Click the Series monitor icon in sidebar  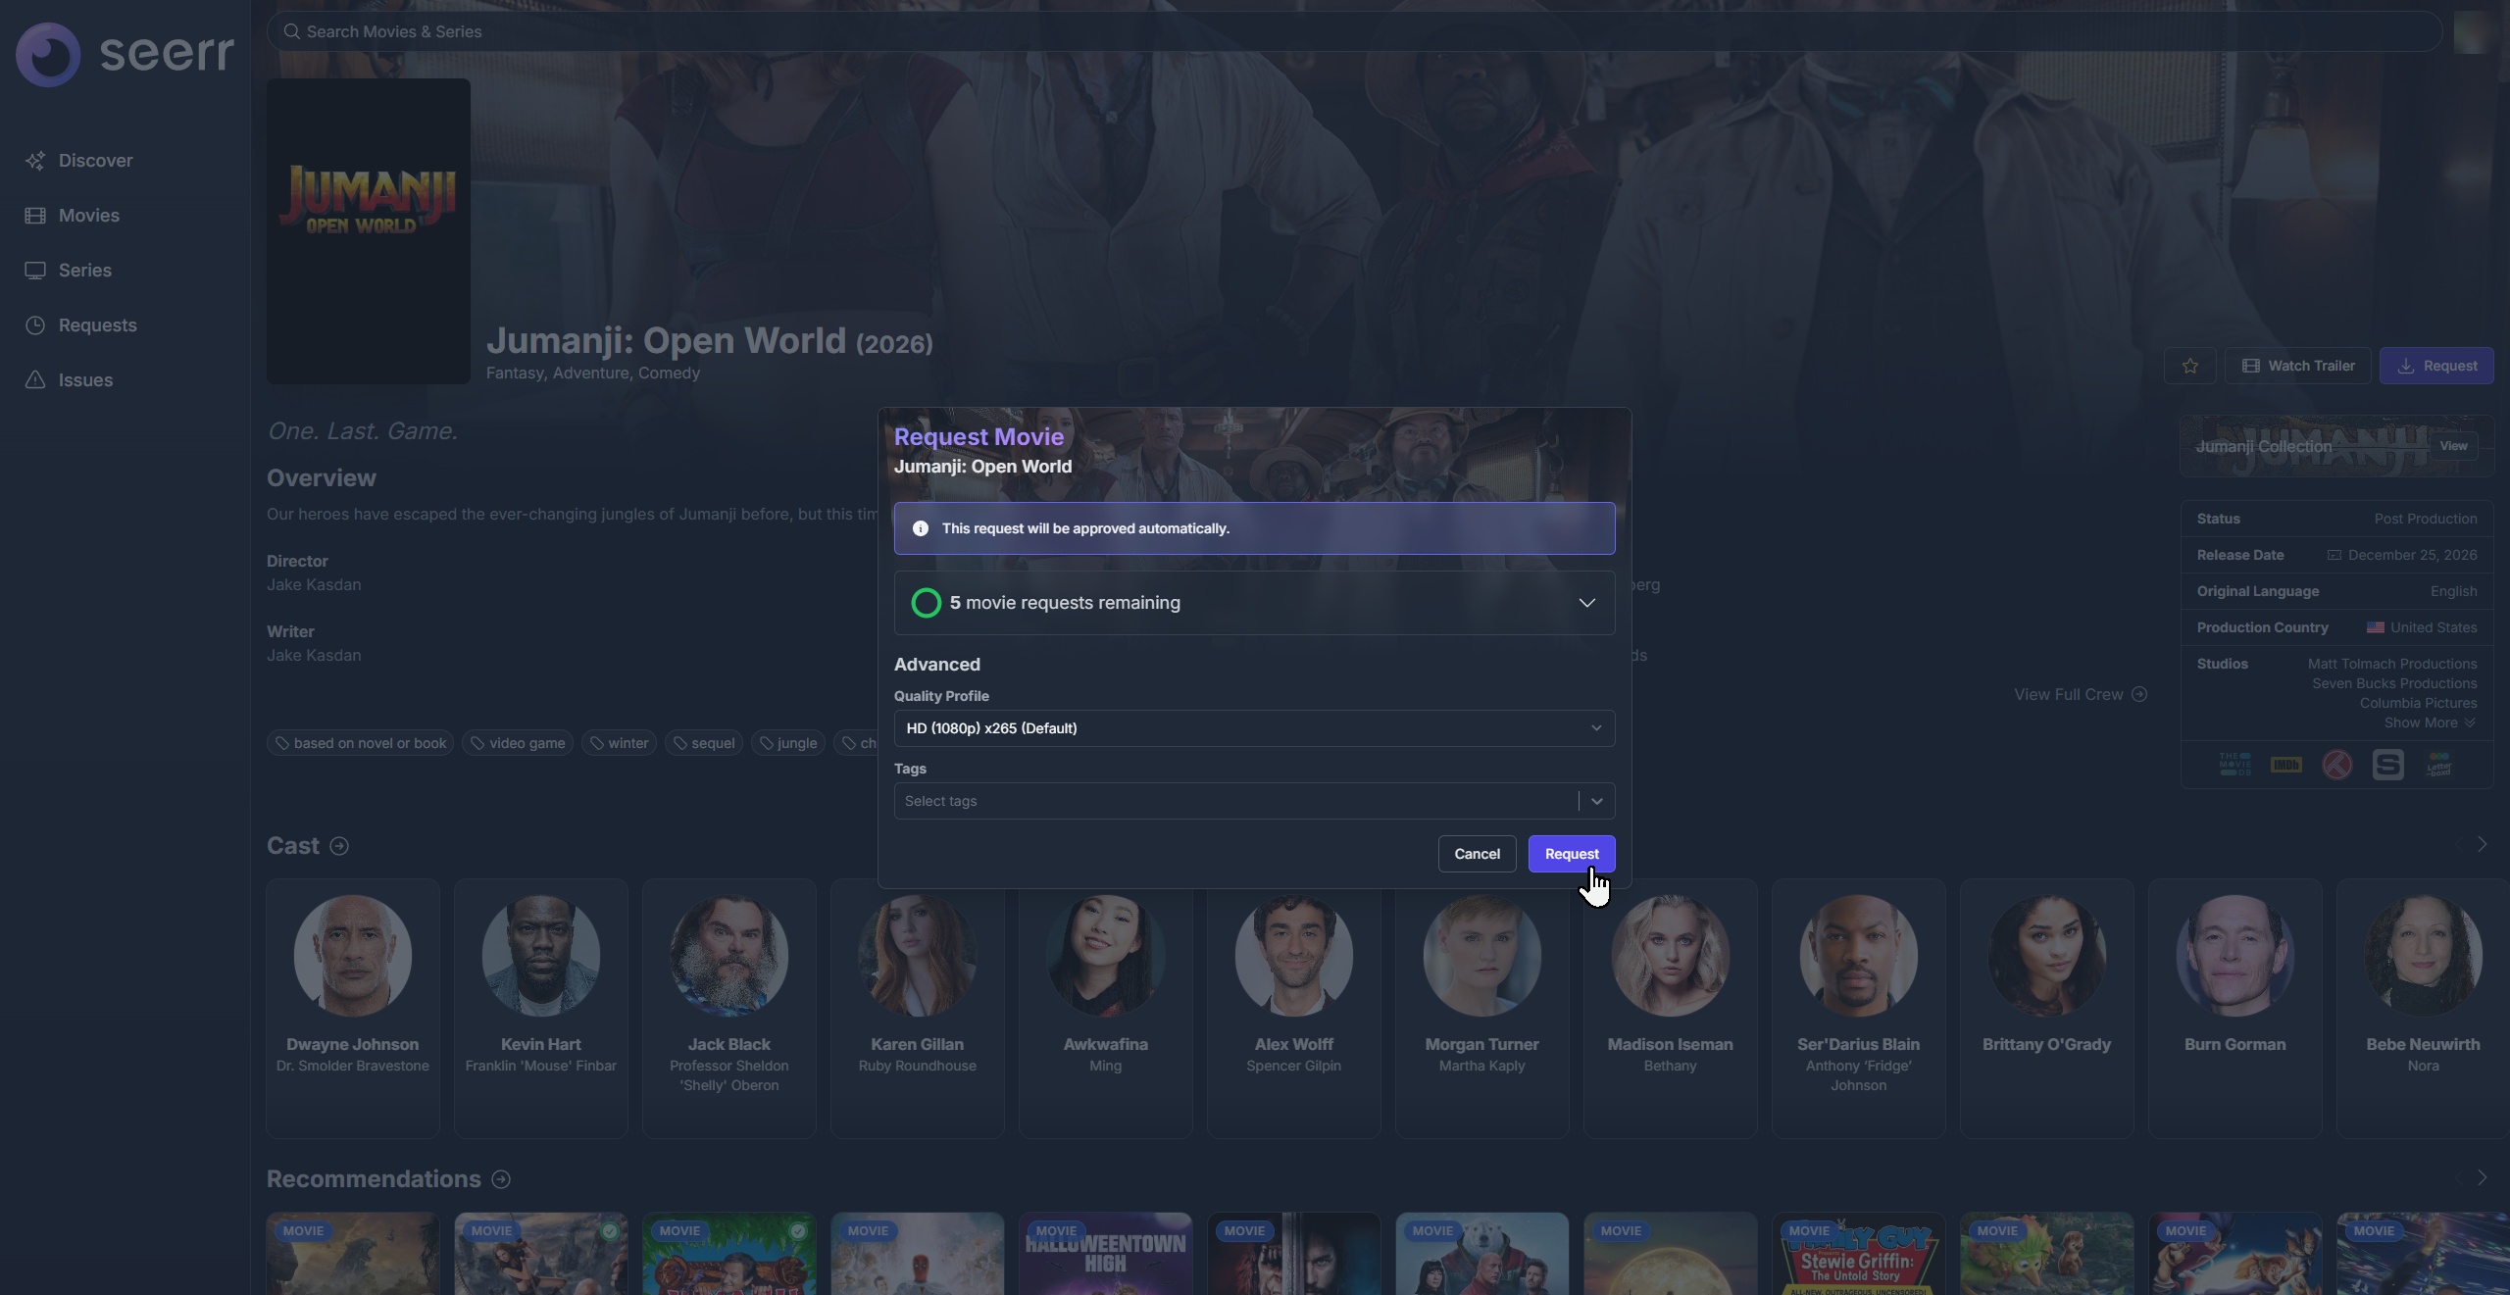[x=35, y=271]
